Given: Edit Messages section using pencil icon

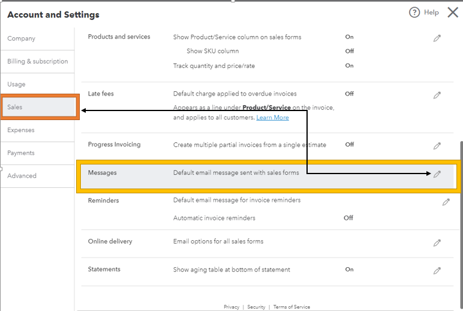Looking at the screenshot, I should (437, 174).
